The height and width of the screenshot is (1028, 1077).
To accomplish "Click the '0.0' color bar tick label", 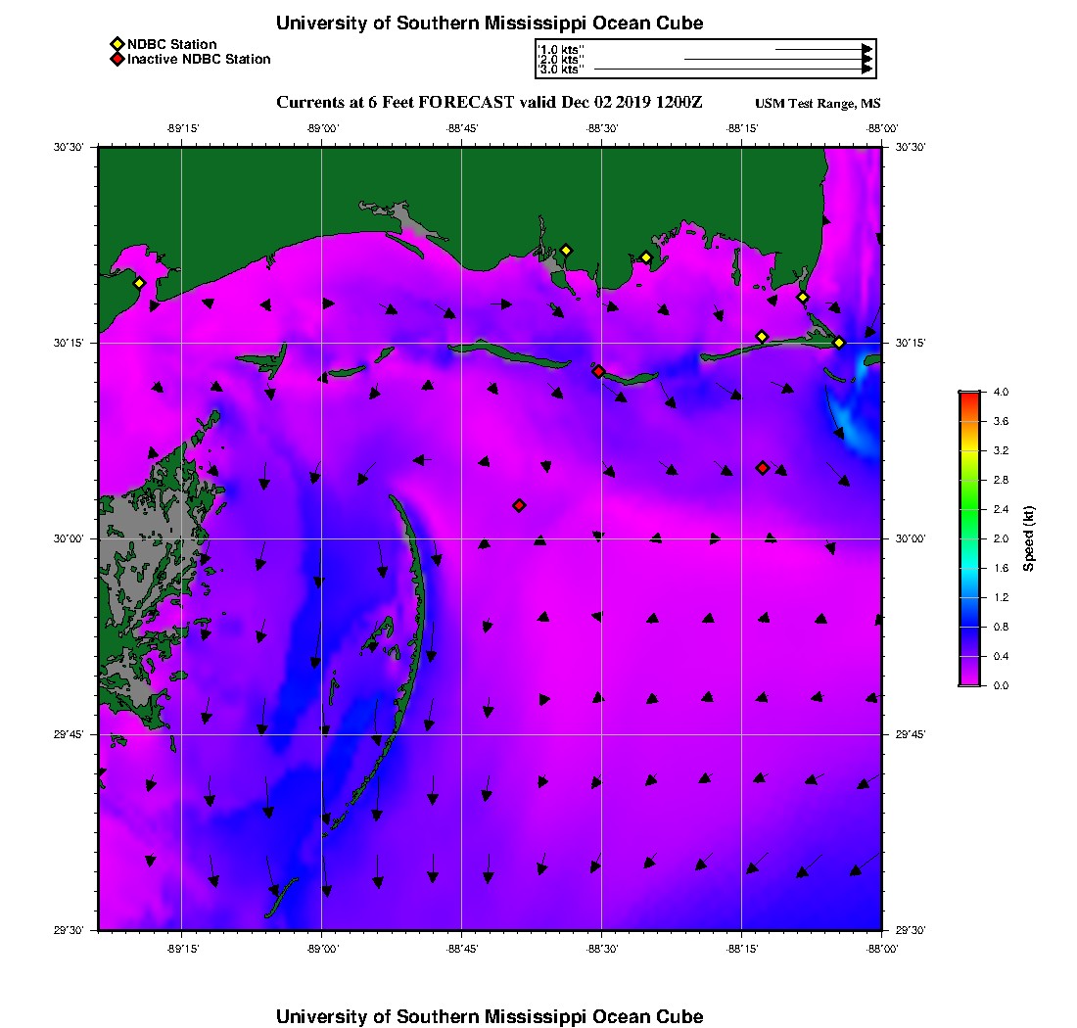I will tap(1001, 685).
